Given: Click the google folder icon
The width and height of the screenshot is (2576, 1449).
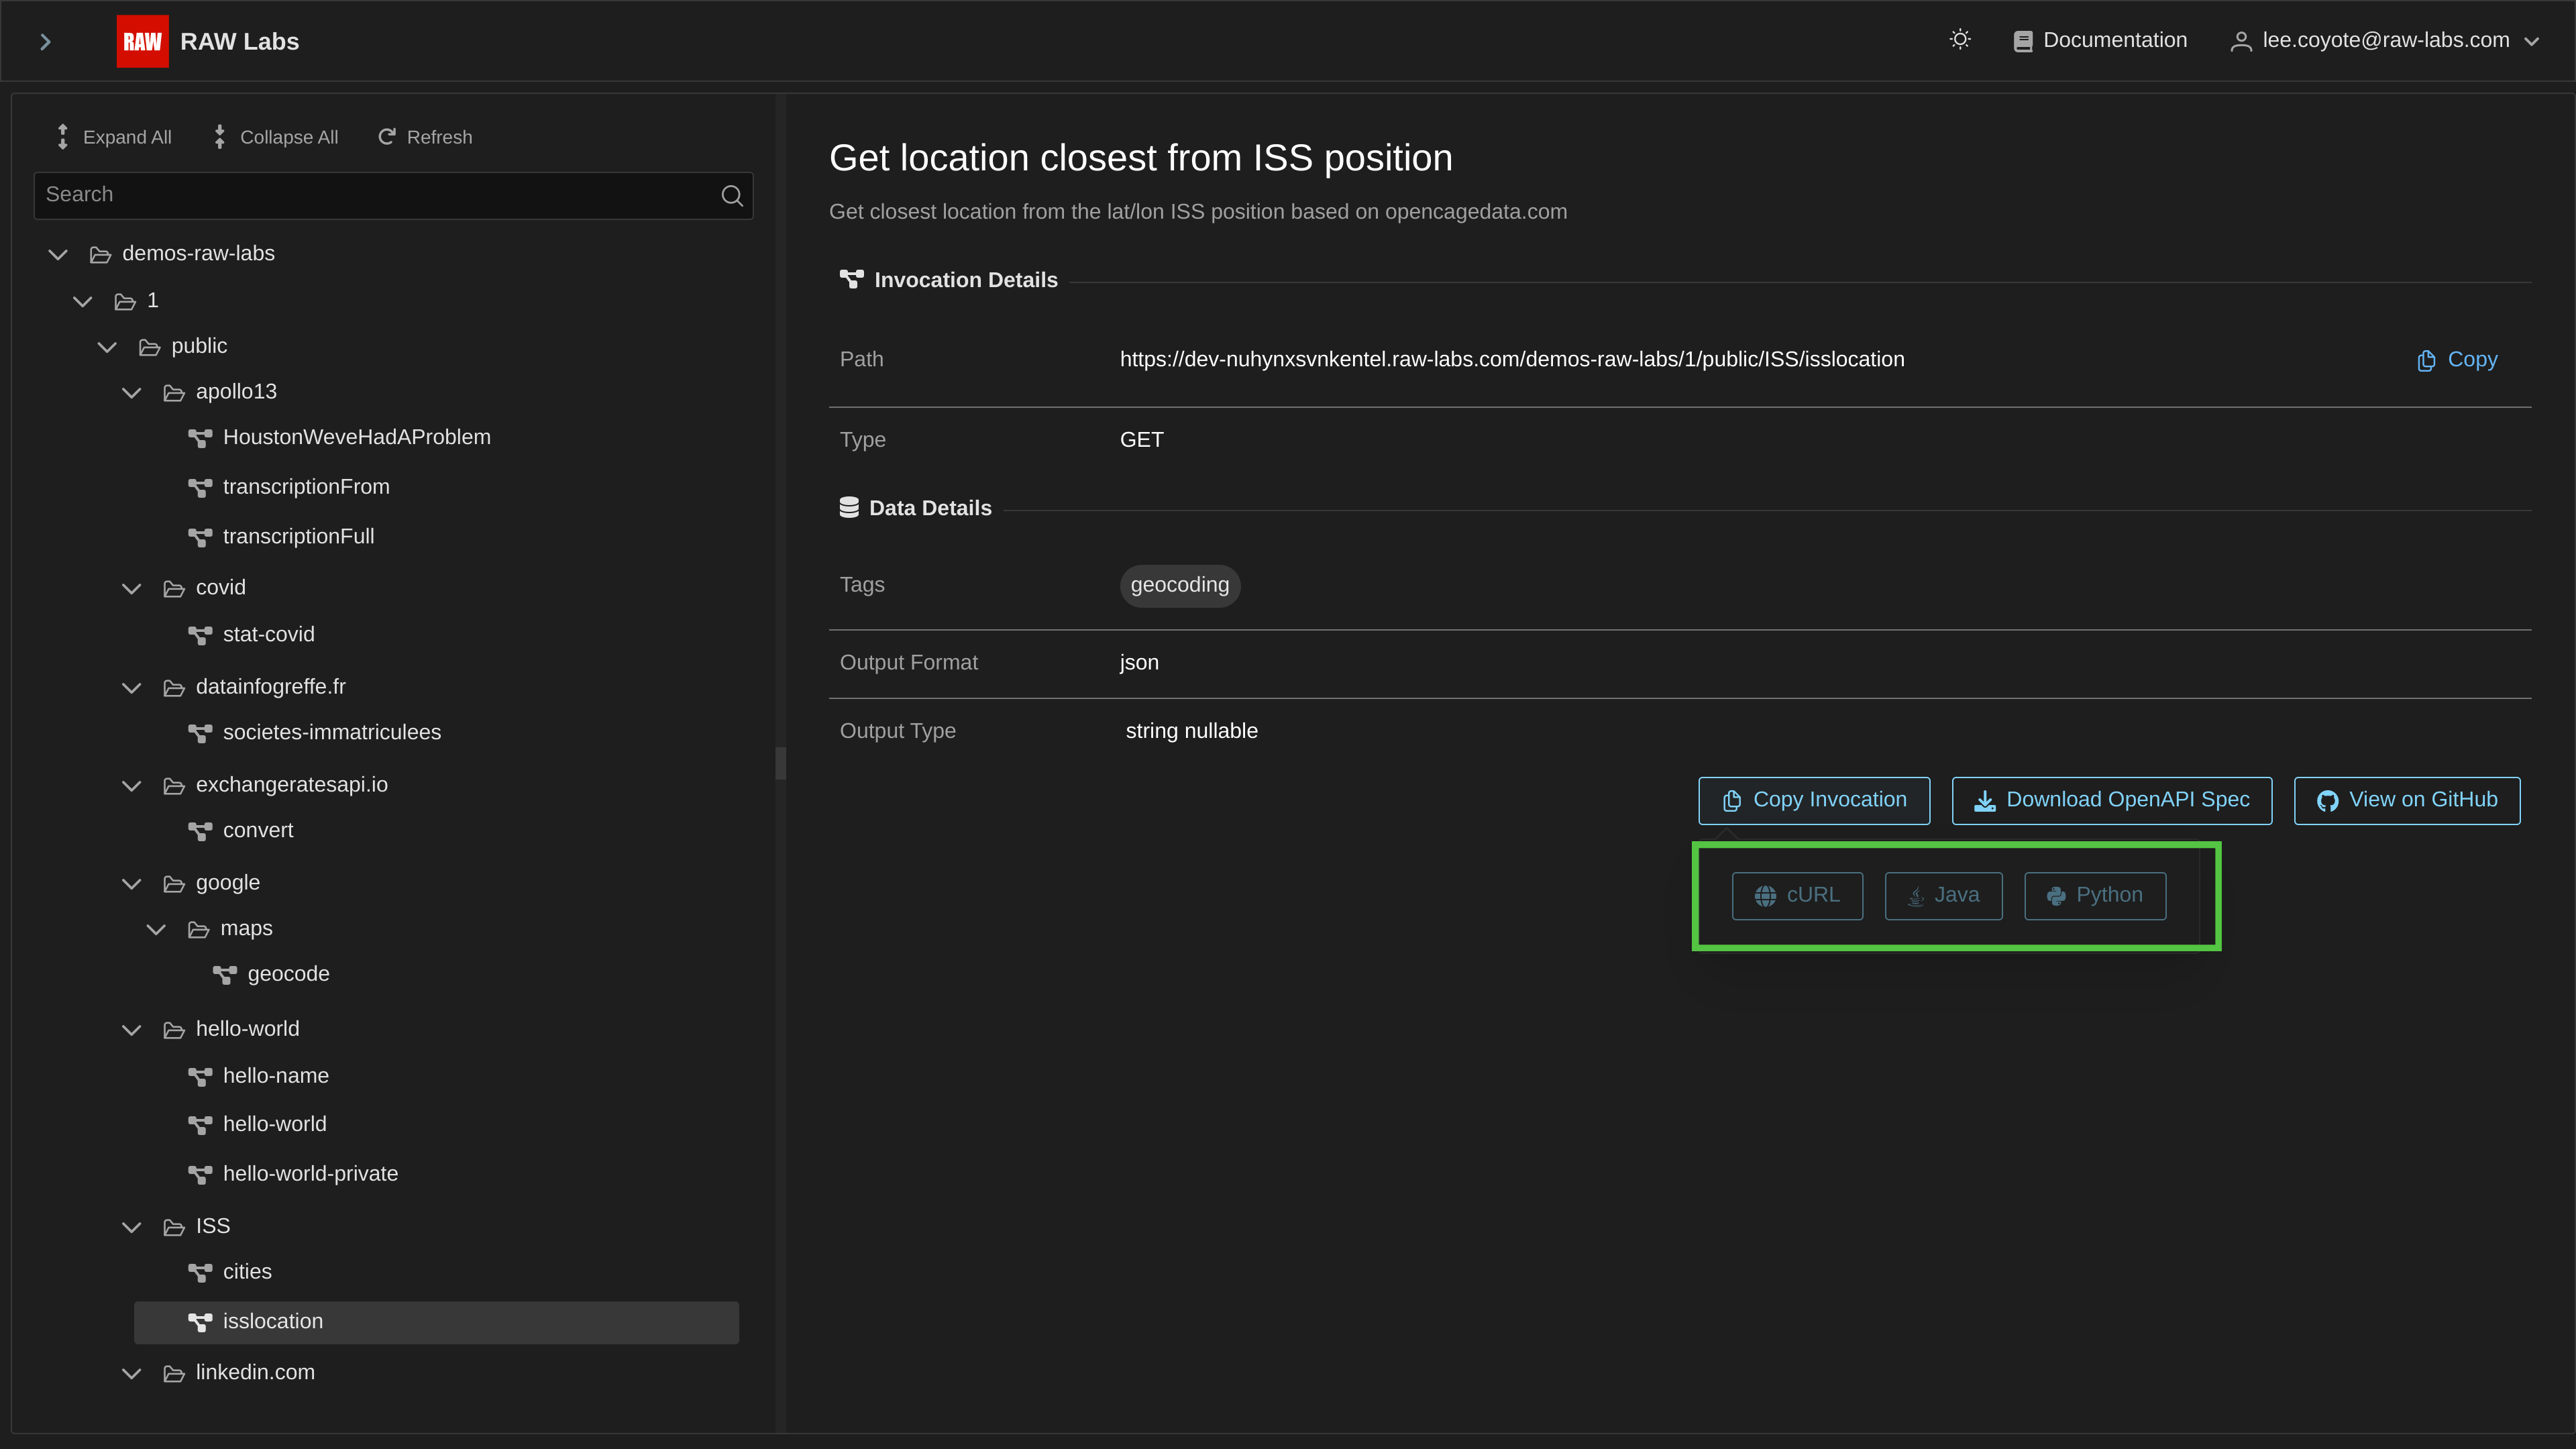Looking at the screenshot, I should [x=174, y=884].
